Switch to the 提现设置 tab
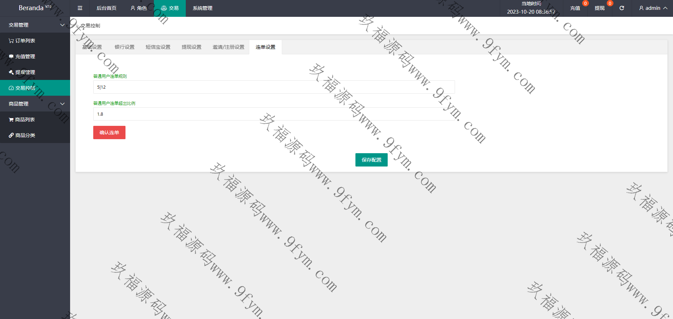Viewport: 673px width, 319px height. pos(191,47)
